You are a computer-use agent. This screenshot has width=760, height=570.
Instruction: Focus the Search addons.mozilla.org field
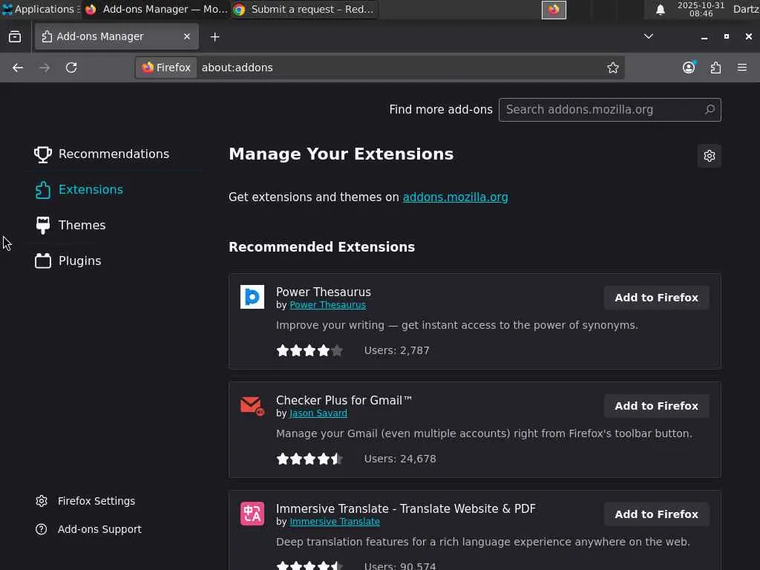click(601, 110)
